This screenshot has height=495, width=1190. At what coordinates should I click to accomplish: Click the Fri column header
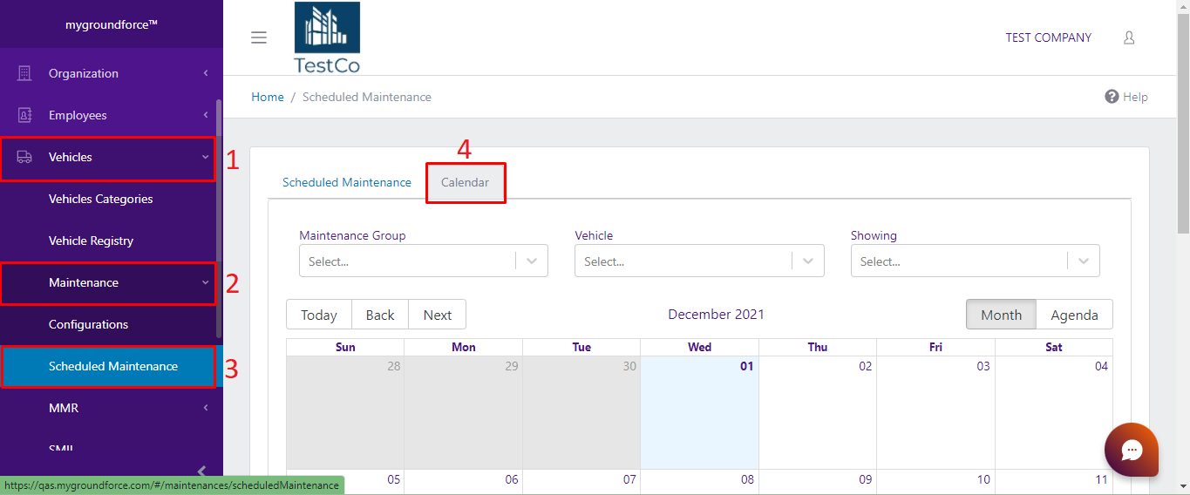click(x=935, y=347)
